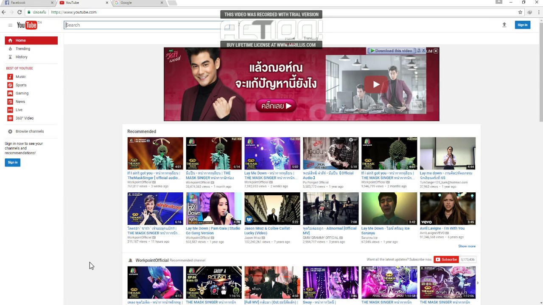This screenshot has width=543, height=305.
Task: Click the Gaming channel icon
Action: 10,93
